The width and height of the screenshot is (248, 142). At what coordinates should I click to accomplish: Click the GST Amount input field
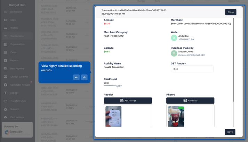pos(192,69)
